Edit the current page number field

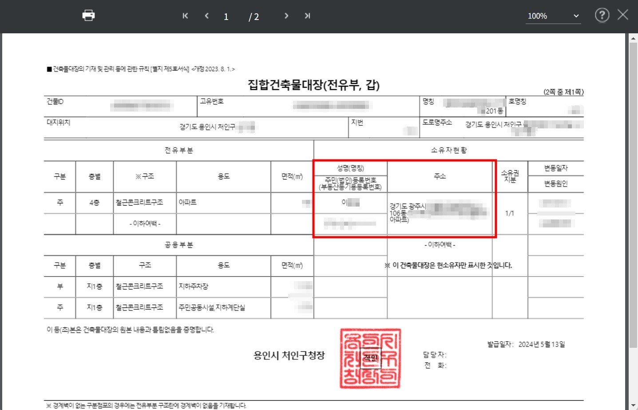coord(226,17)
